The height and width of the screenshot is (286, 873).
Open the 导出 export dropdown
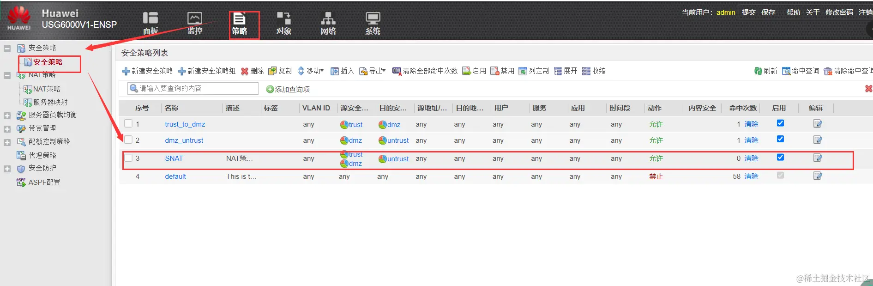372,71
